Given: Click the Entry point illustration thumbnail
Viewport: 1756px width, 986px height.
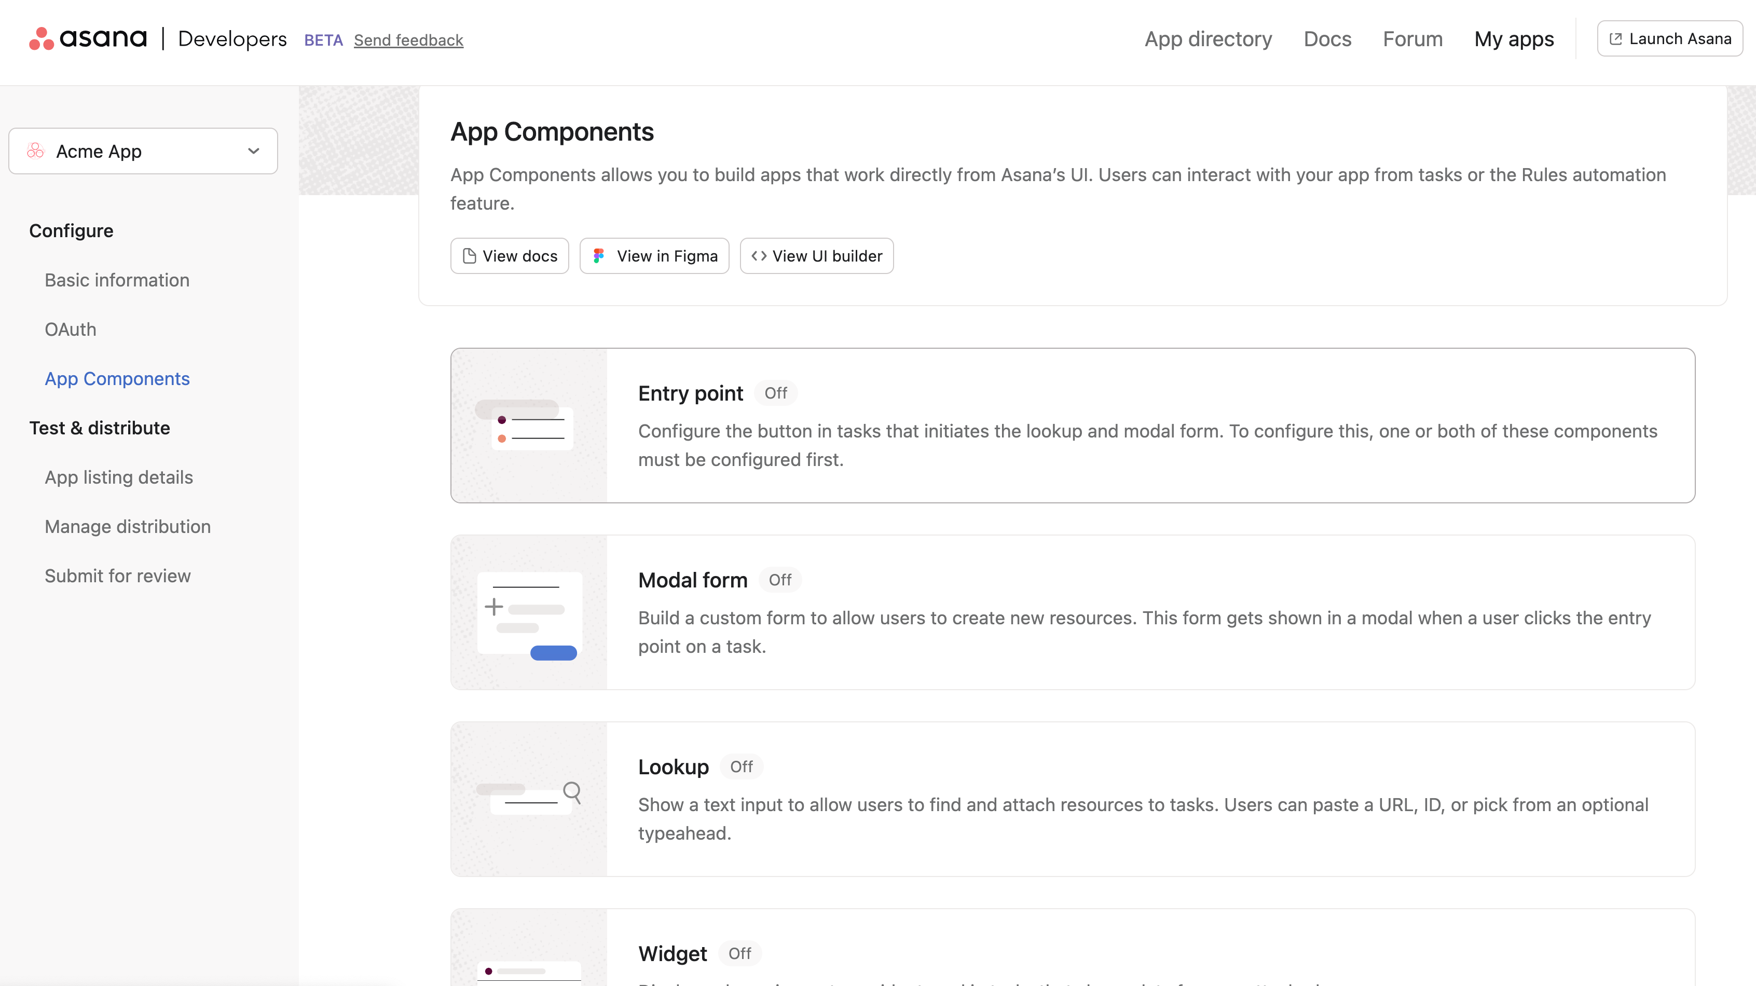Looking at the screenshot, I should (529, 426).
